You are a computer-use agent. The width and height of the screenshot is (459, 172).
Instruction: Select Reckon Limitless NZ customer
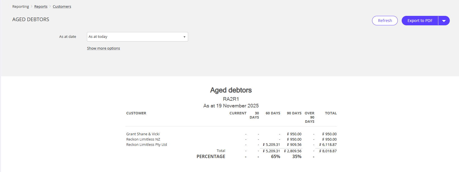(x=143, y=139)
